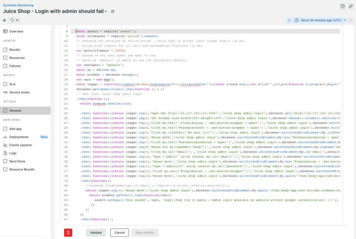This screenshot has width=356, height=239.
Task: Click the red trash delete icon
Action: click(68, 232)
